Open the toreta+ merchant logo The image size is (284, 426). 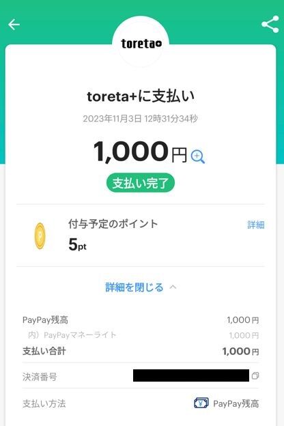141,44
